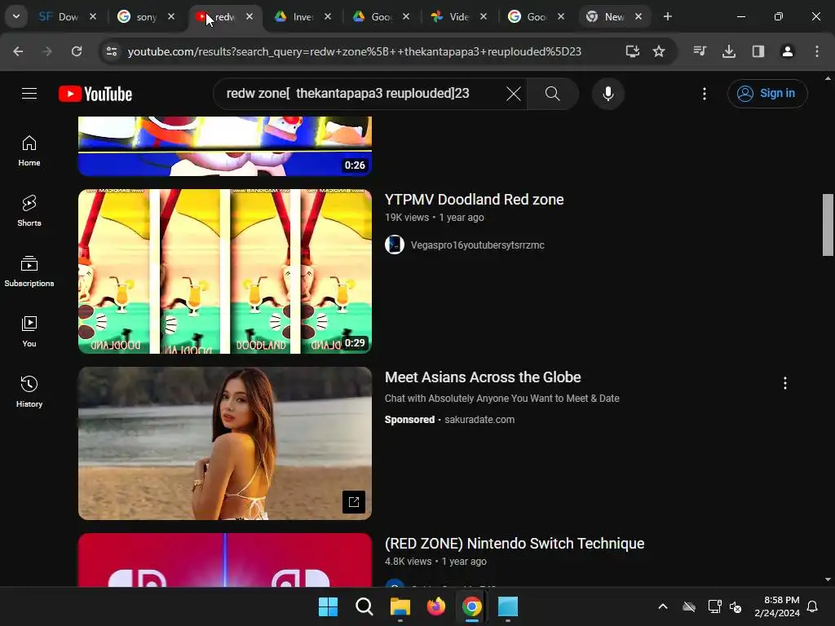Click the YouTube logo
The width and height of the screenshot is (835, 626).
[95, 94]
